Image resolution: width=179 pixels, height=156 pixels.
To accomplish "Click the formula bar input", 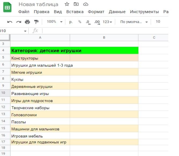I will point(105,31).
